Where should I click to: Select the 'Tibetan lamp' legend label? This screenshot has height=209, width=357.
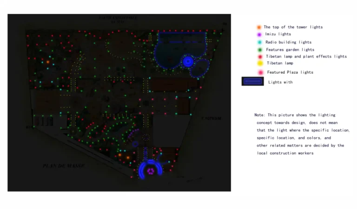pyautogui.click(x=280, y=63)
